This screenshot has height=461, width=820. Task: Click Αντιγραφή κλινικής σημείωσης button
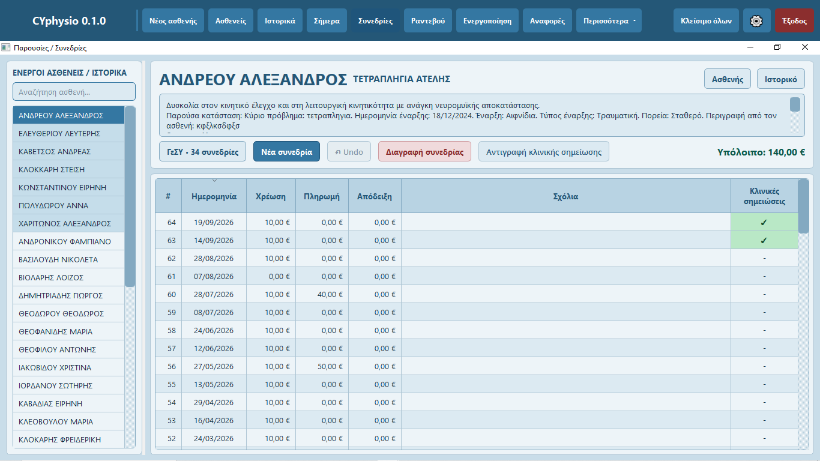544,152
